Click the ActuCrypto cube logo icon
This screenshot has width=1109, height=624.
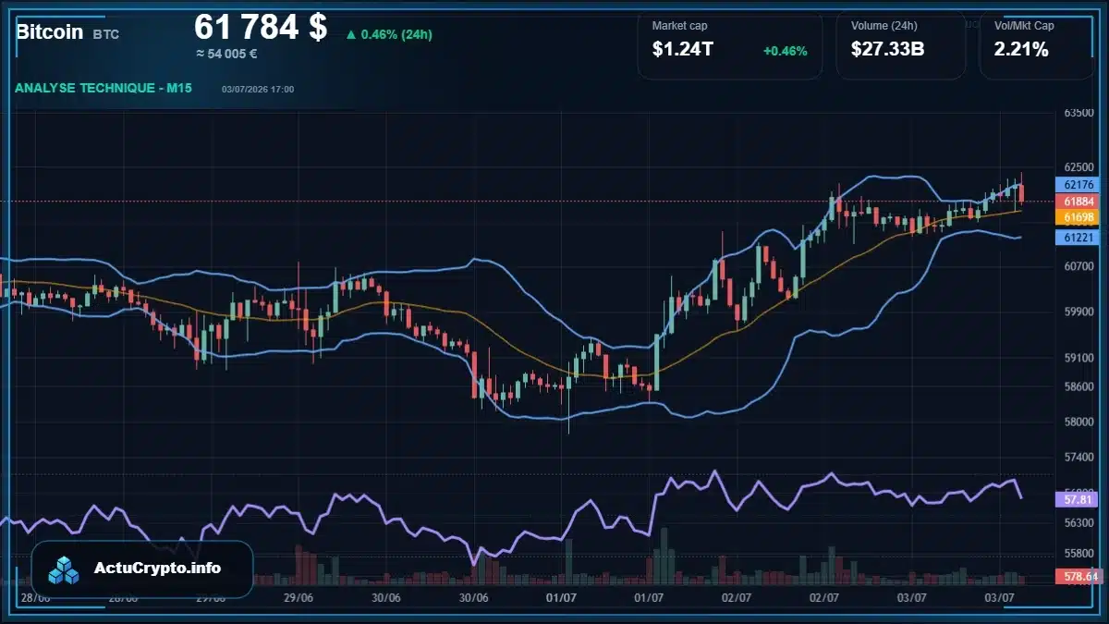[65, 569]
